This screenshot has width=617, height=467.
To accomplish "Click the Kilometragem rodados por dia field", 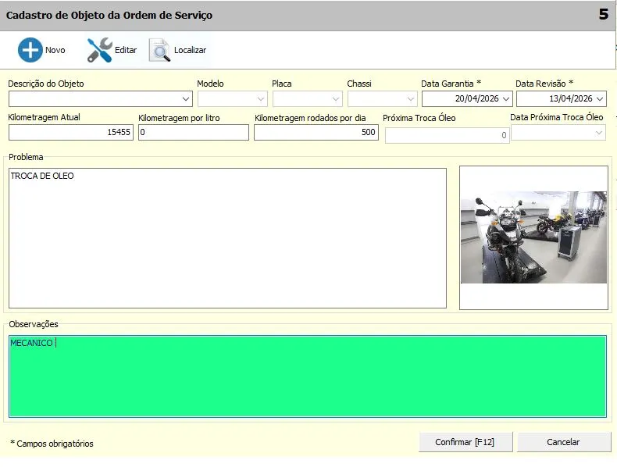I will coord(316,132).
